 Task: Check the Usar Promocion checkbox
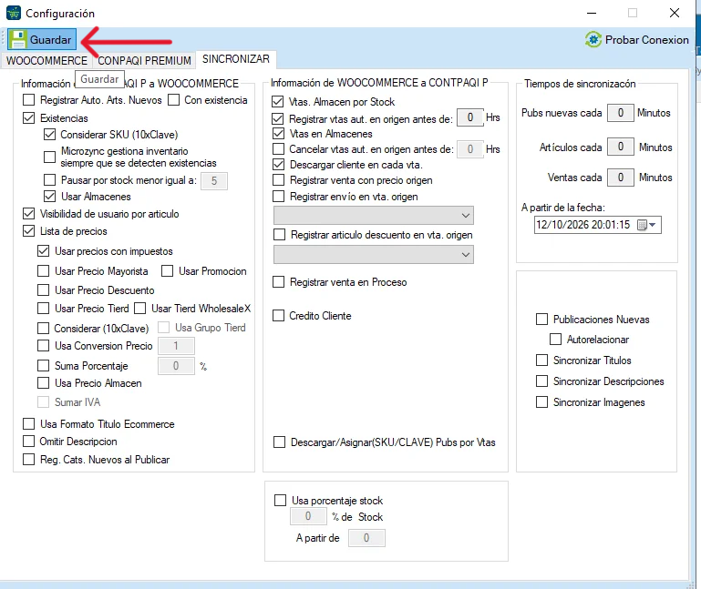point(167,271)
